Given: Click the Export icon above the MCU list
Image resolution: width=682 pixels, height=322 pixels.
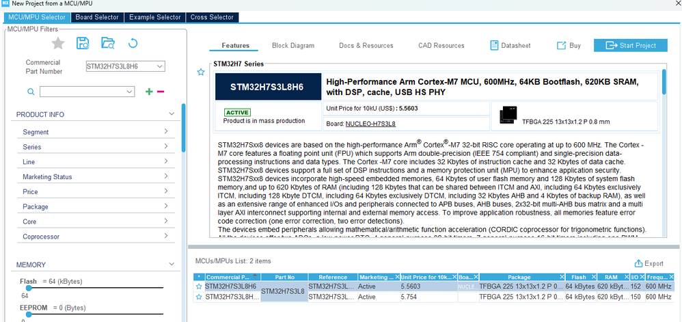Looking at the screenshot, I should [x=638, y=263].
